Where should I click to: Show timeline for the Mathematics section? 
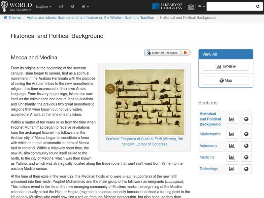click(x=232, y=134)
